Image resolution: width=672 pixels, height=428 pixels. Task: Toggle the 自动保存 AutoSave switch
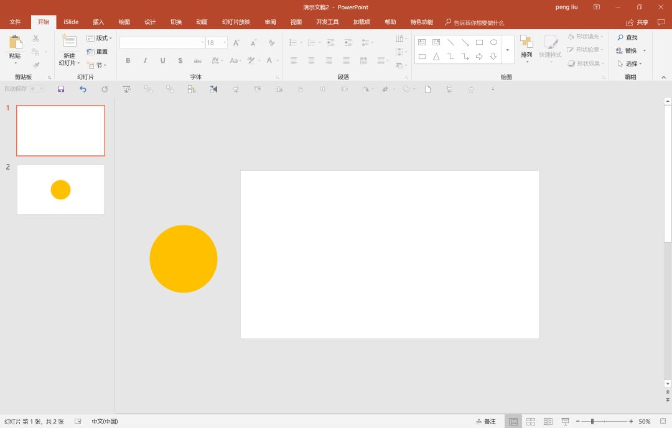38,89
